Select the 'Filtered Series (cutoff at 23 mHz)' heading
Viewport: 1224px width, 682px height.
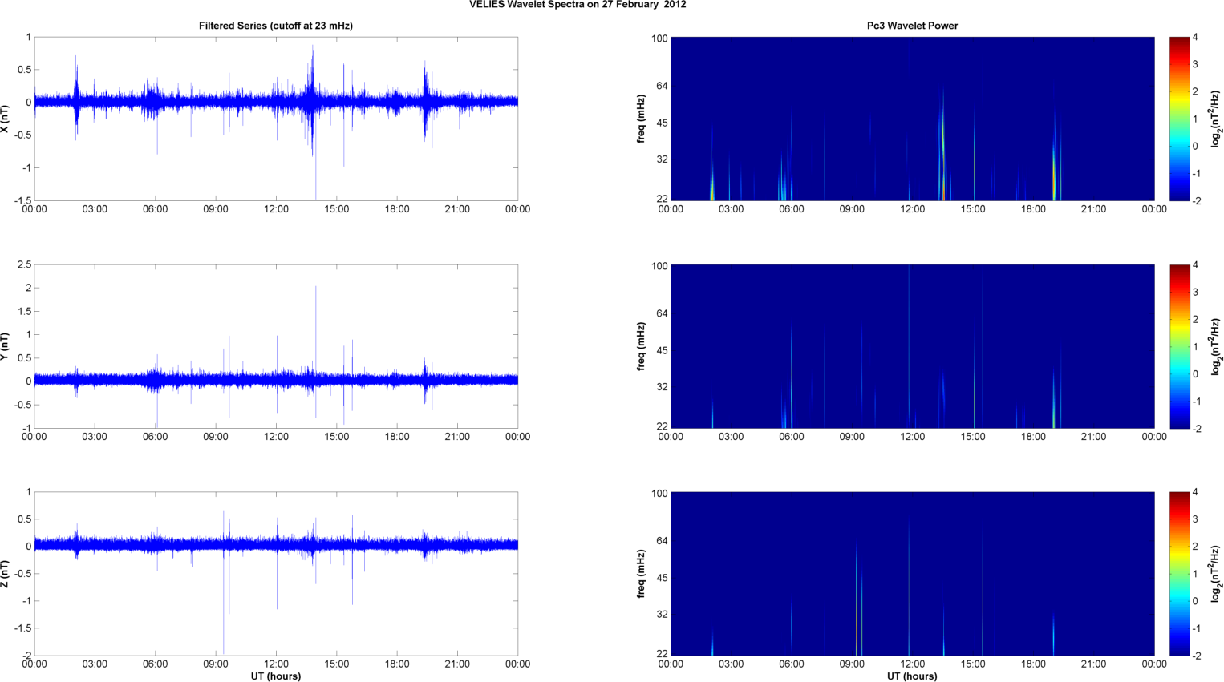pos(276,26)
